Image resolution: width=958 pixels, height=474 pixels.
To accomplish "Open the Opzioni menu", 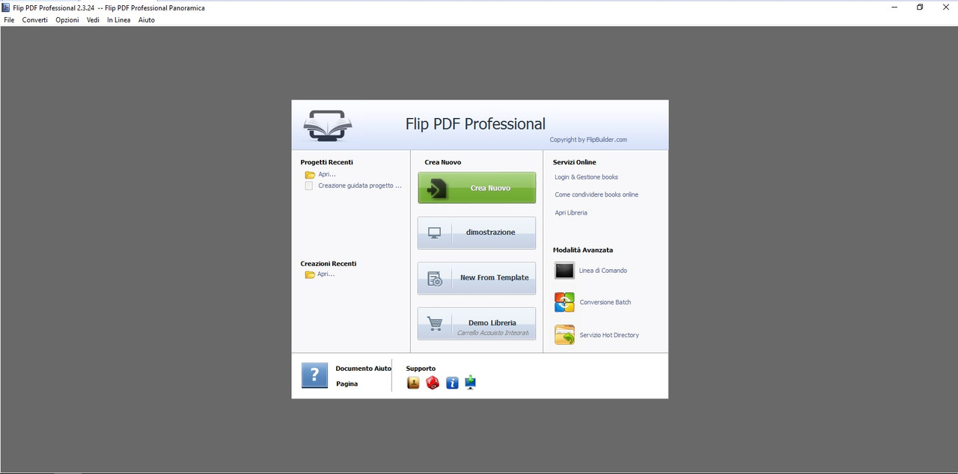I will pos(67,20).
